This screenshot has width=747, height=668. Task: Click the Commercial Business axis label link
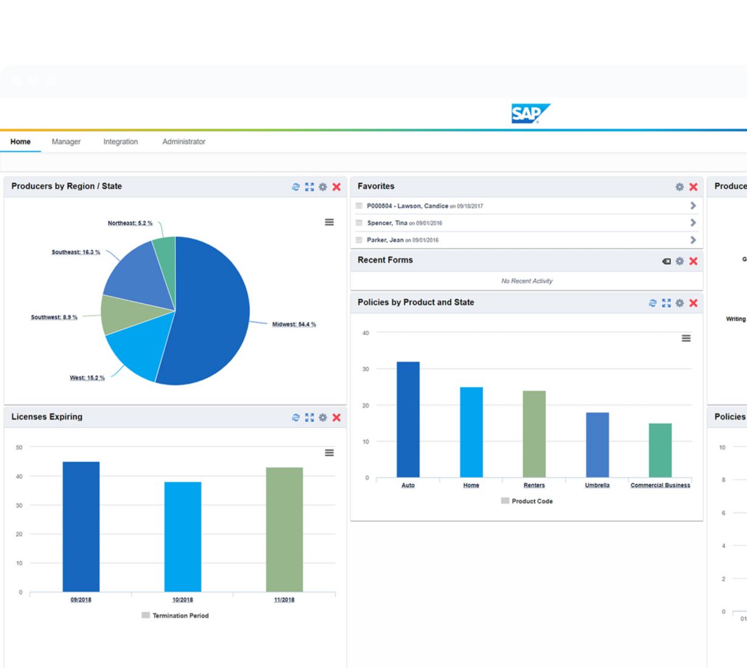click(660, 485)
